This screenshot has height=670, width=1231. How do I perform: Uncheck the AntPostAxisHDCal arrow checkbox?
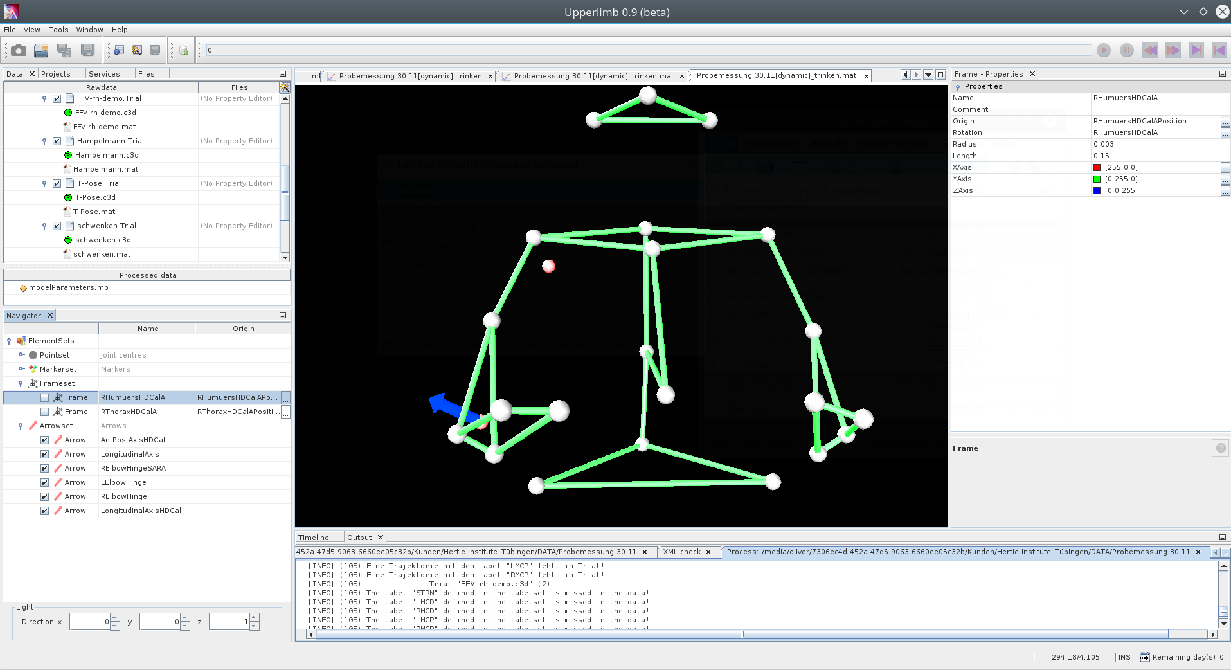45,440
